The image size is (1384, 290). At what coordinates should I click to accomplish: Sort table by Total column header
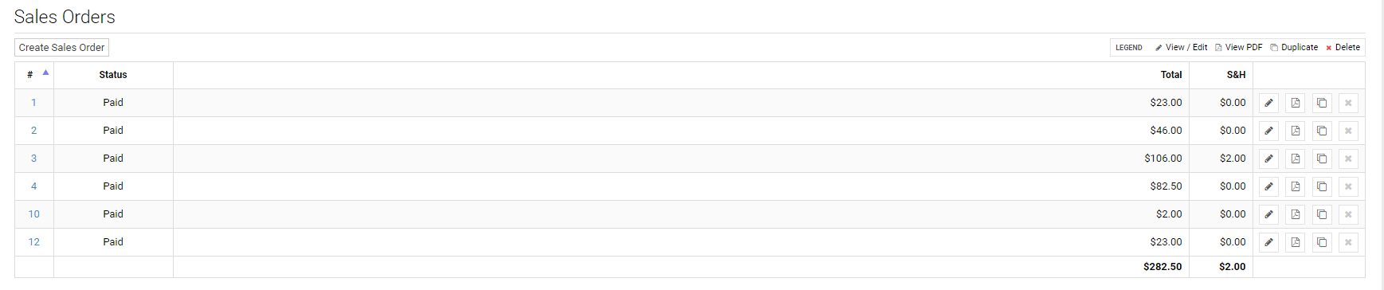tap(1171, 75)
